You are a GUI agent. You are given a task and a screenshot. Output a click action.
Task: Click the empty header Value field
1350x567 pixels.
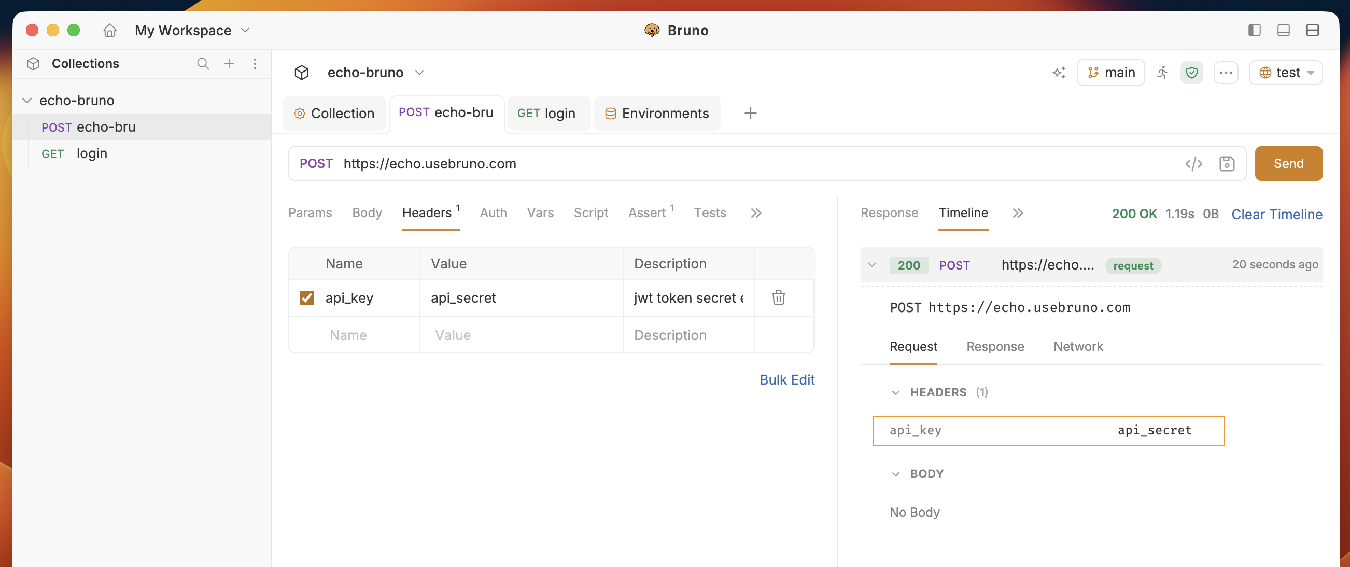click(x=522, y=335)
